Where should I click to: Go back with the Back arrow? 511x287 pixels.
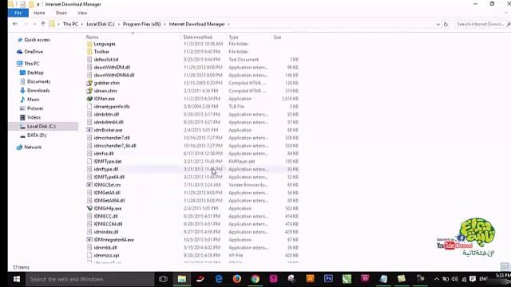(14, 24)
